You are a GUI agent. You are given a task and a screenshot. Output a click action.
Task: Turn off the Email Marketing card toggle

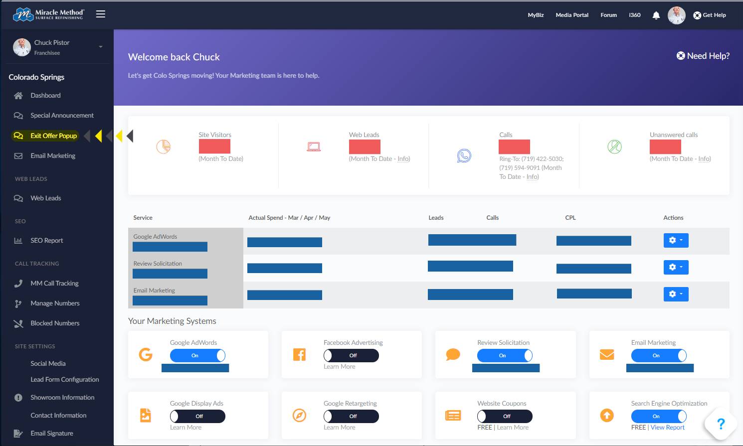(x=659, y=356)
